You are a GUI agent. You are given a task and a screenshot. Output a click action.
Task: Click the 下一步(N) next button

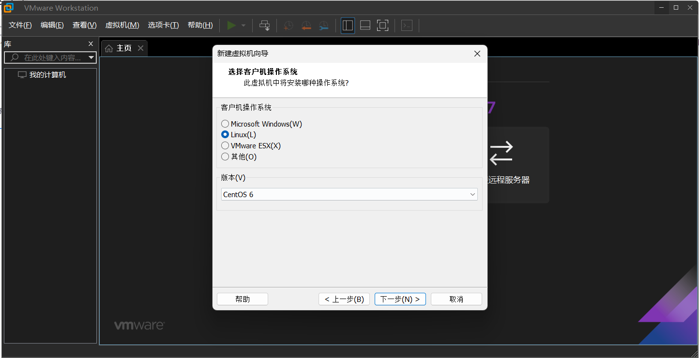click(400, 299)
